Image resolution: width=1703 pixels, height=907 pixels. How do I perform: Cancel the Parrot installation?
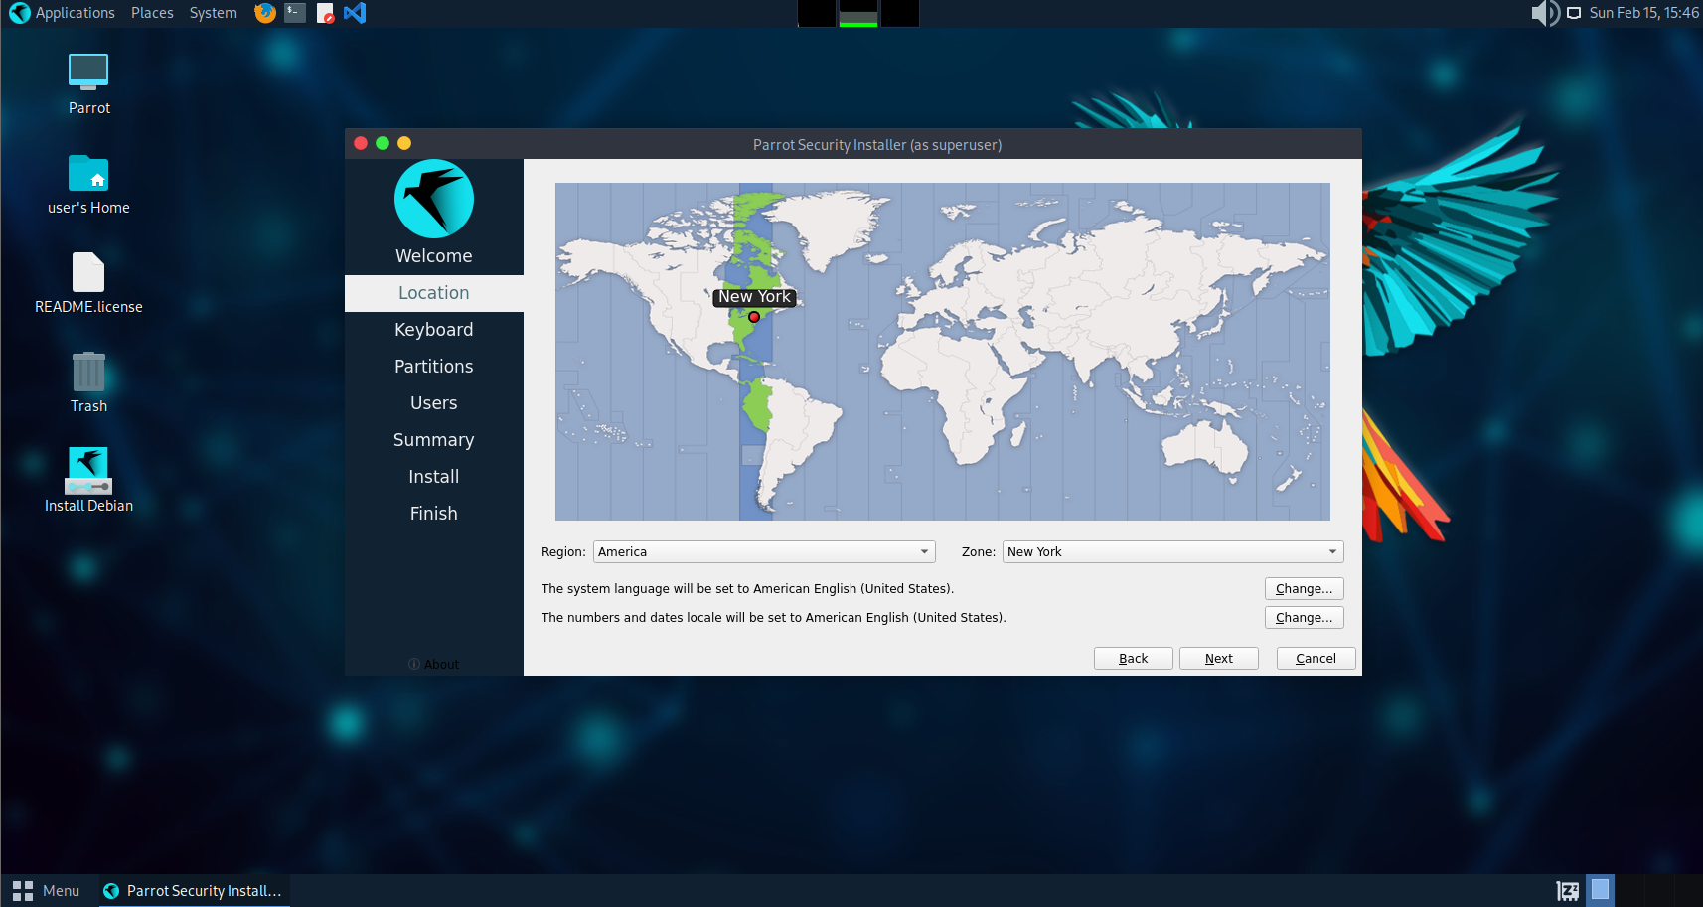[x=1316, y=659]
